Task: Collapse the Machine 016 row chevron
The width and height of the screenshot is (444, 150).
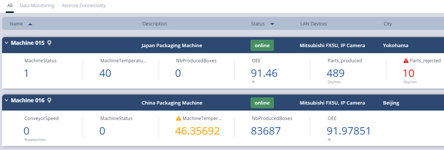Action: pyautogui.click(x=7, y=101)
